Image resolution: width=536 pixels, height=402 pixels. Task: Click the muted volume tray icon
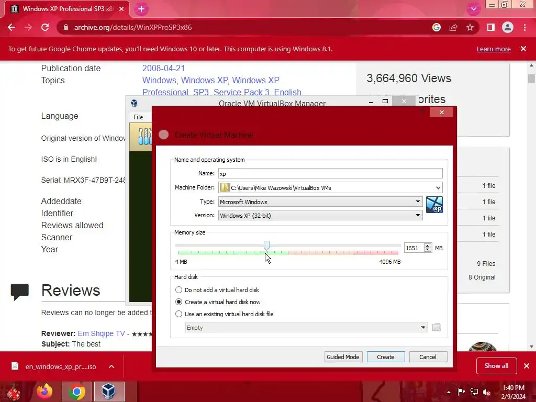[487, 392]
